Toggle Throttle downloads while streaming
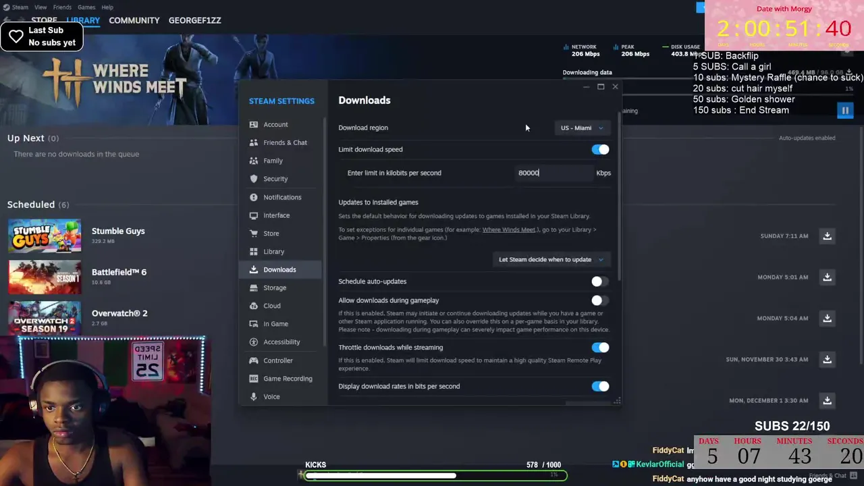864x486 pixels. pyautogui.click(x=600, y=348)
